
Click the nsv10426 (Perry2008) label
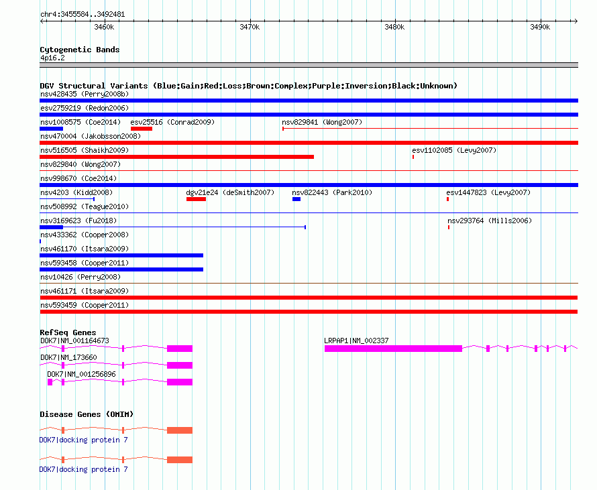(80, 277)
